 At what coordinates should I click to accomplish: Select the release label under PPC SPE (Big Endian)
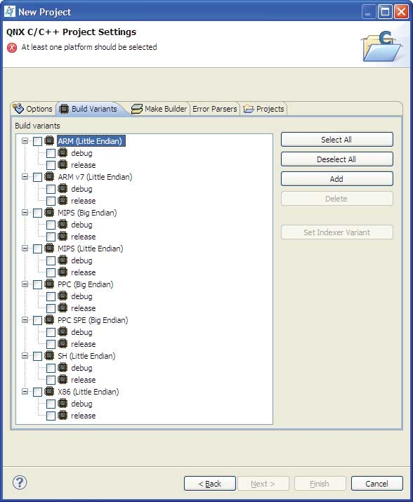[84, 344]
